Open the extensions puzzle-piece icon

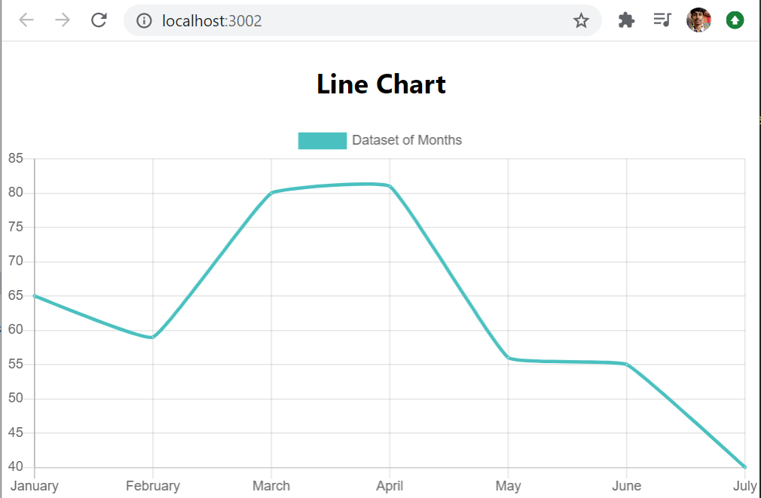click(626, 20)
